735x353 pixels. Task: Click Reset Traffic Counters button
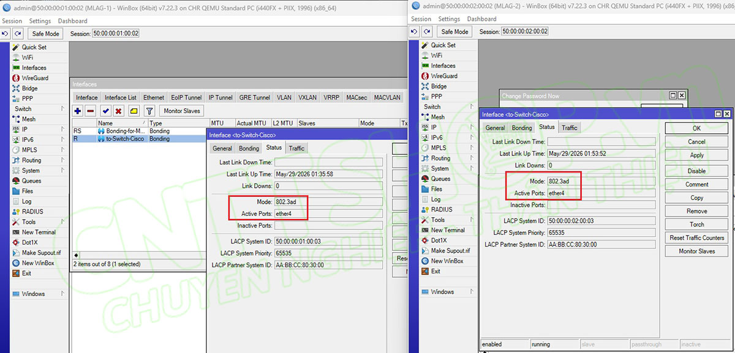click(697, 238)
